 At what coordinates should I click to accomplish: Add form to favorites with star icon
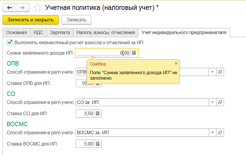click(x=37, y=7)
